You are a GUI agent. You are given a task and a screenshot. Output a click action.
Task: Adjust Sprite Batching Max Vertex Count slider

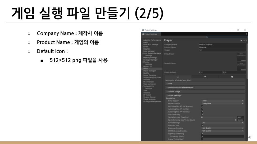pos(236,120)
